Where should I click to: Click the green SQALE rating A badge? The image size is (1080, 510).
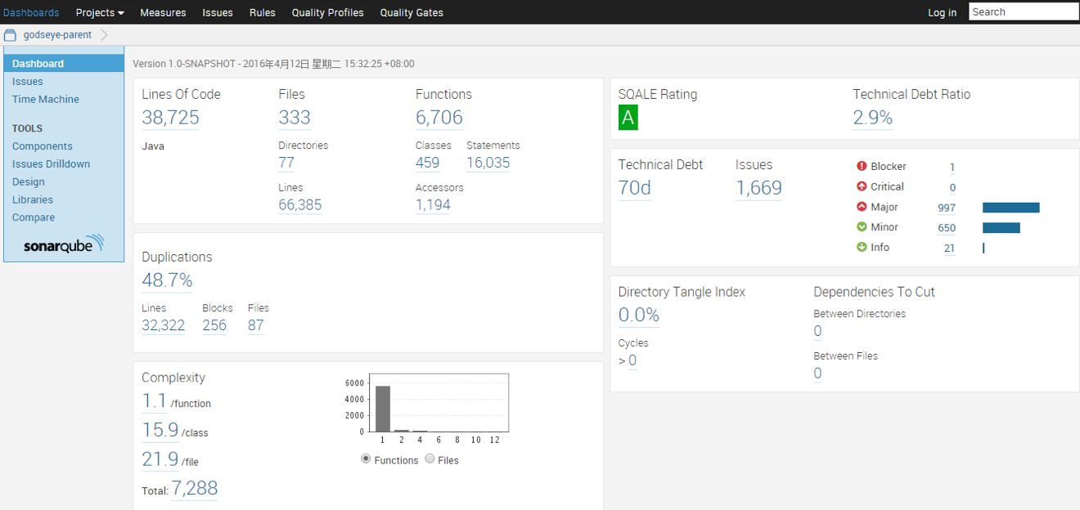coord(628,118)
